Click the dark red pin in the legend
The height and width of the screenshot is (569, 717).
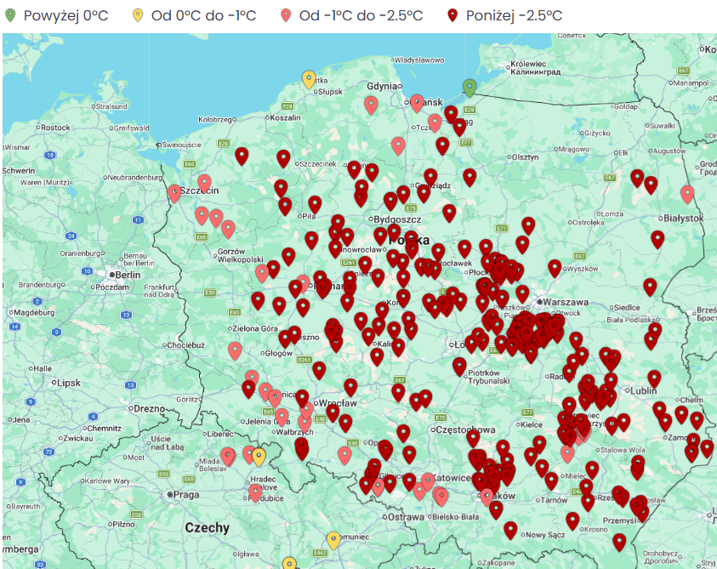[452, 15]
